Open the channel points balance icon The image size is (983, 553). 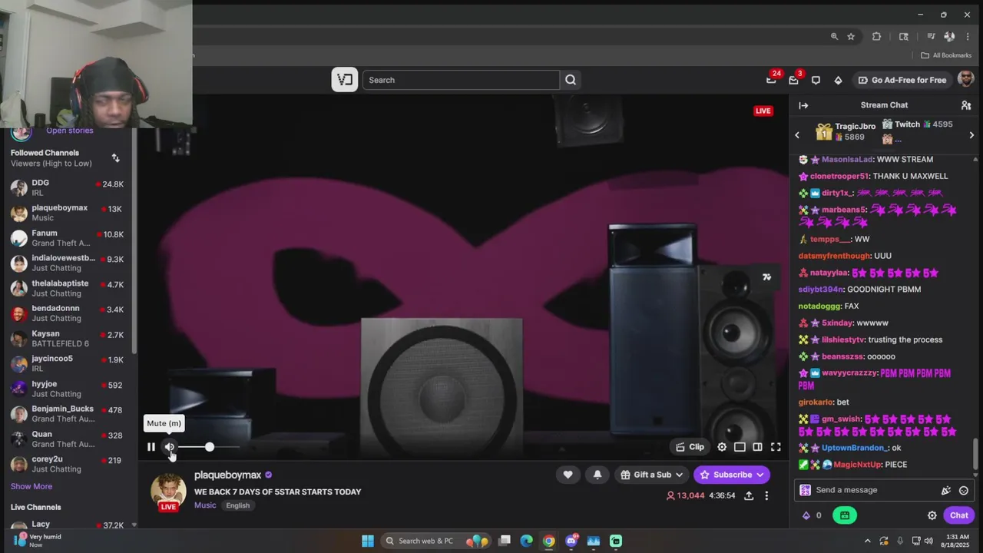tap(811, 515)
